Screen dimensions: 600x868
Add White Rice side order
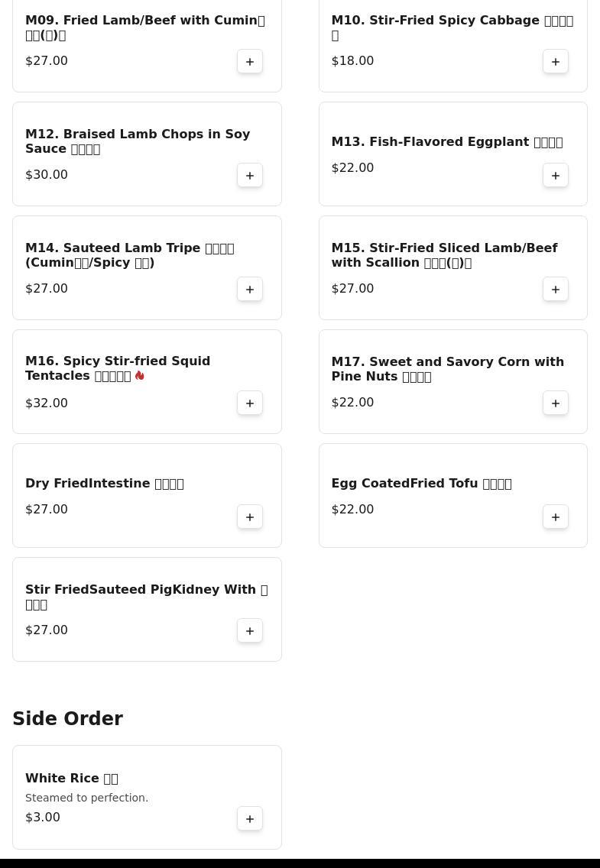coord(250,818)
